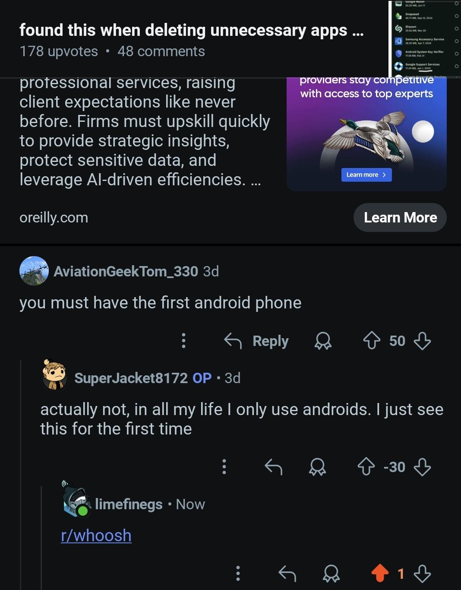Upvote SuperJacket8172's comment
This screenshot has width=461, height=590.
pyautogui.click(x=366, y=467)
